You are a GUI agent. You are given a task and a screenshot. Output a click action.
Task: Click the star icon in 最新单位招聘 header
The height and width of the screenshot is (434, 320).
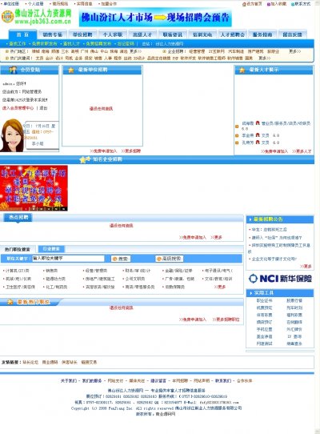[x=71, y=70]
